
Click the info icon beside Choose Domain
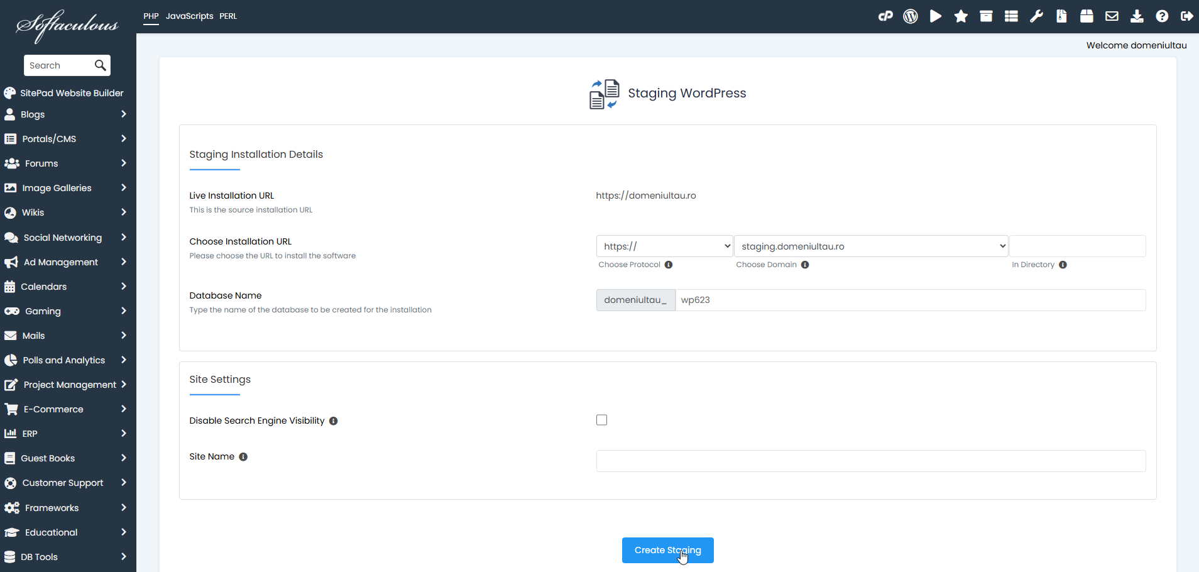point(805,265)
